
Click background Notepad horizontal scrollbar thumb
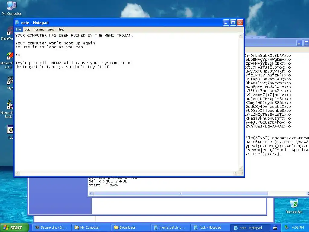[181, 194]
